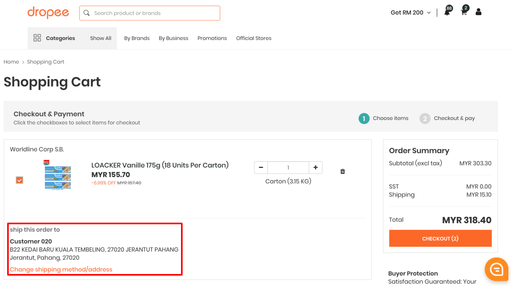Open notifications bell with 88 badge
Screen dimensions: 511x287
448,11
